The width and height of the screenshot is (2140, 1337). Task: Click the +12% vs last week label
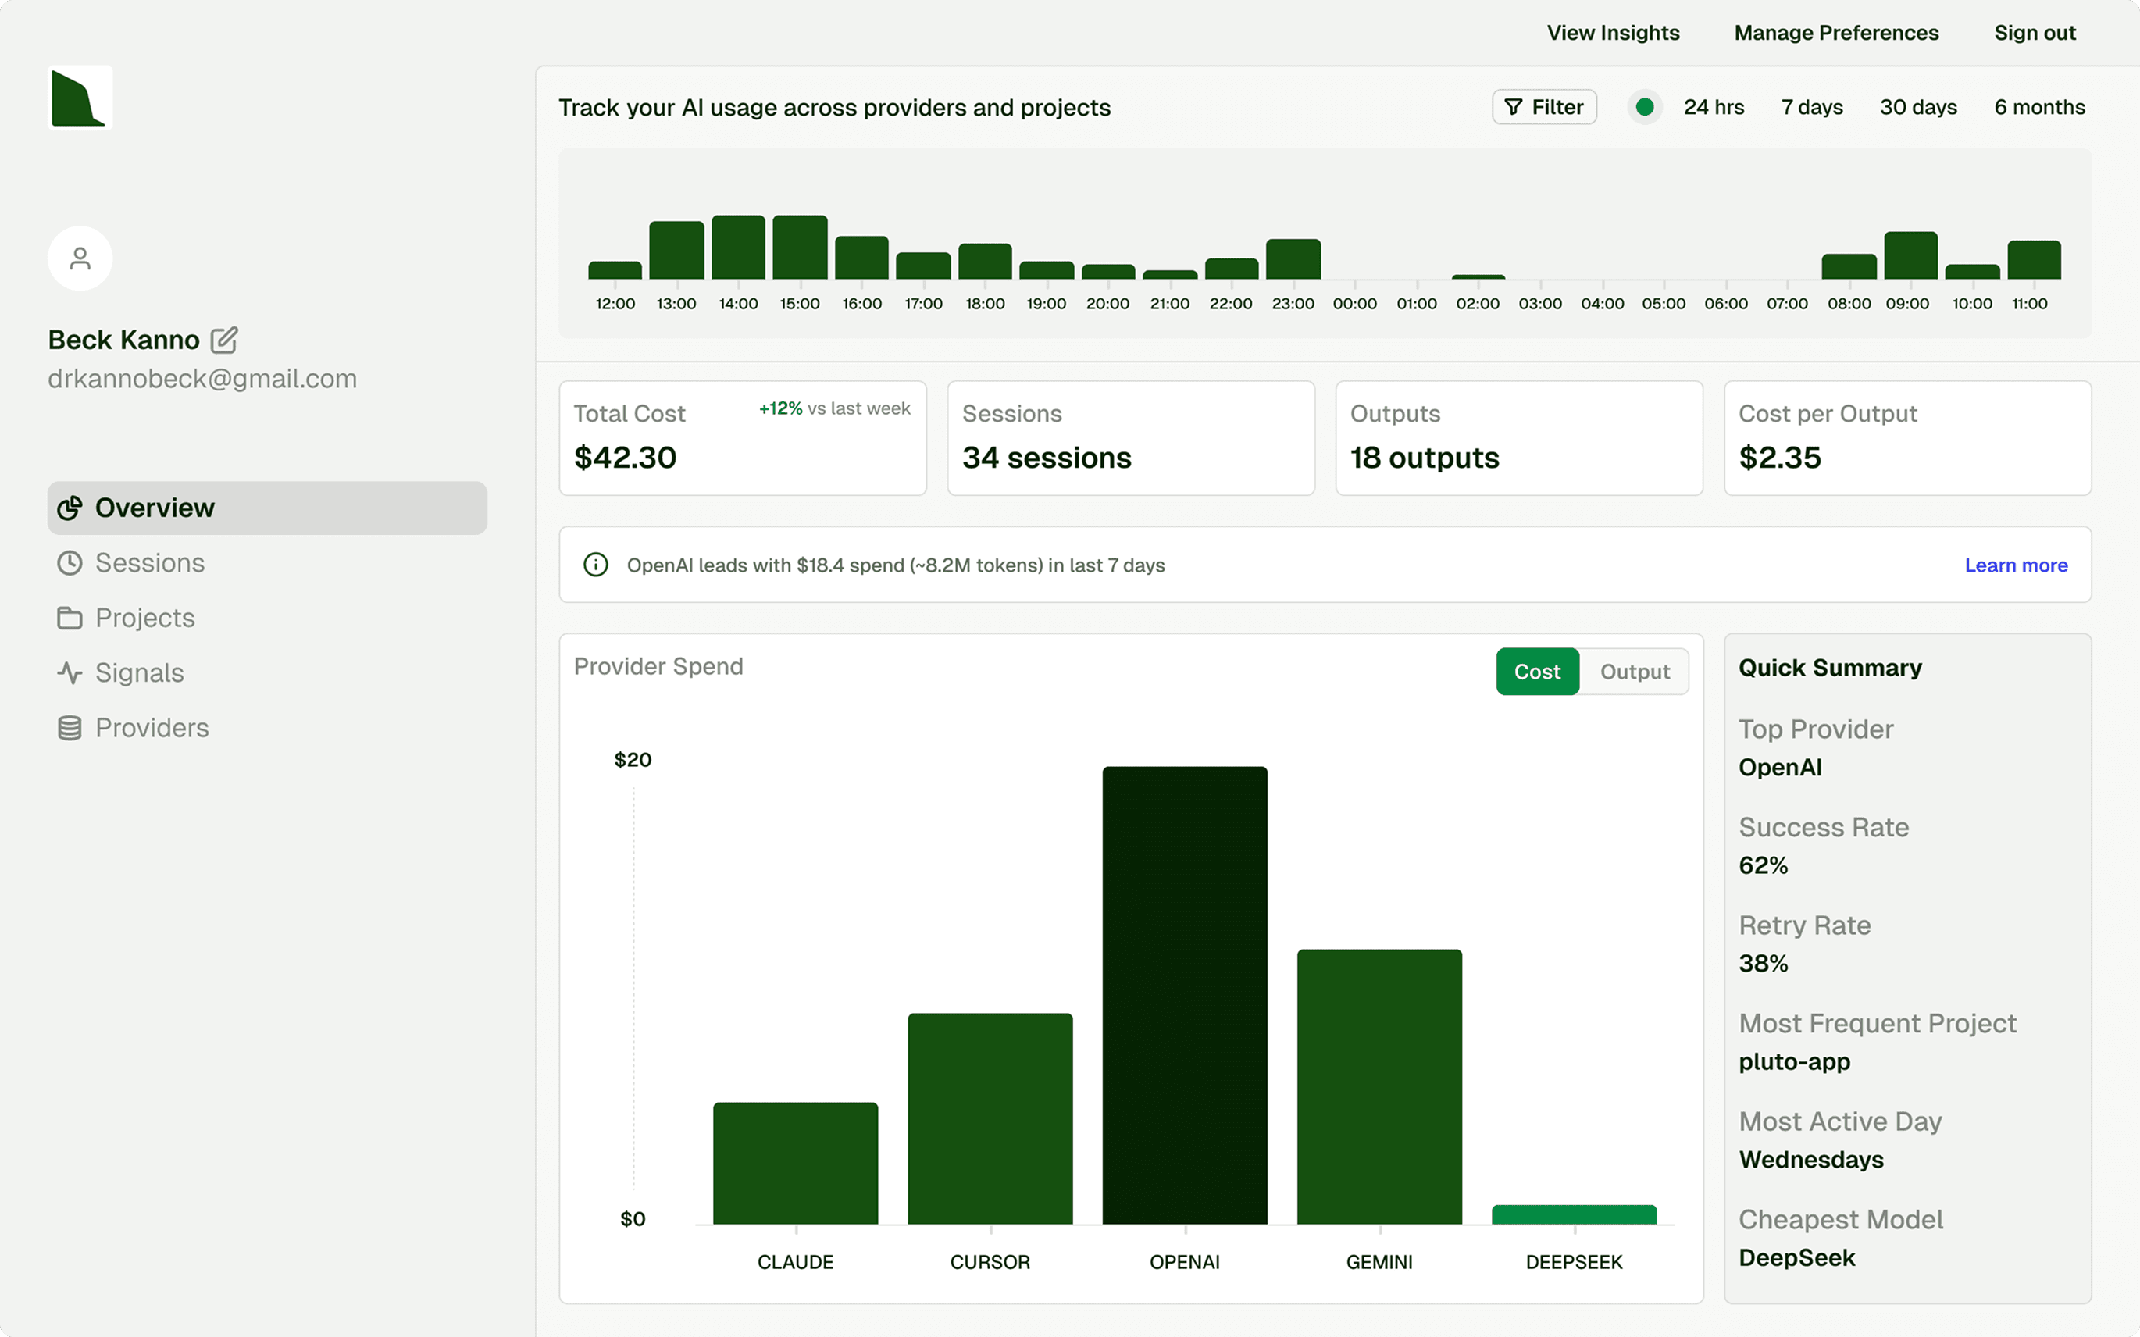(835, 408)
